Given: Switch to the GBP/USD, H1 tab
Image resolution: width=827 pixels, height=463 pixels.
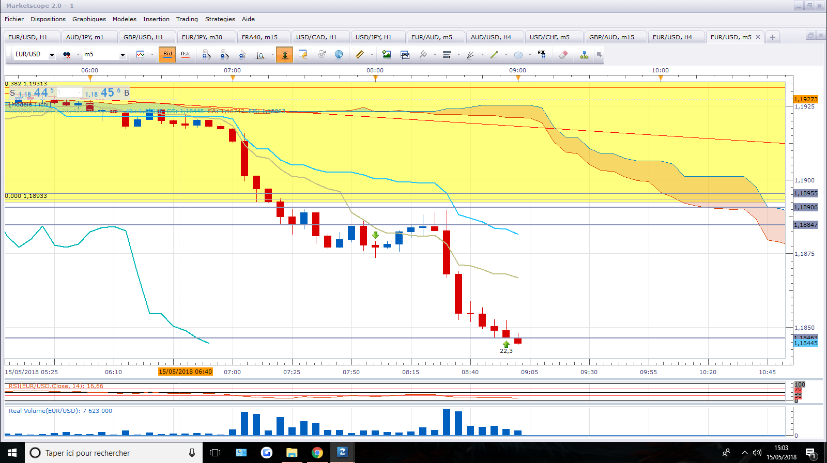Looking at the screenshot, I should click(x=147, y=37).
